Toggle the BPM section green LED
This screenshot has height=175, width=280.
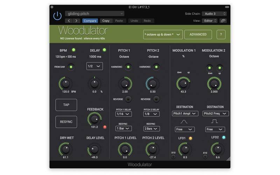pos(73,50)
